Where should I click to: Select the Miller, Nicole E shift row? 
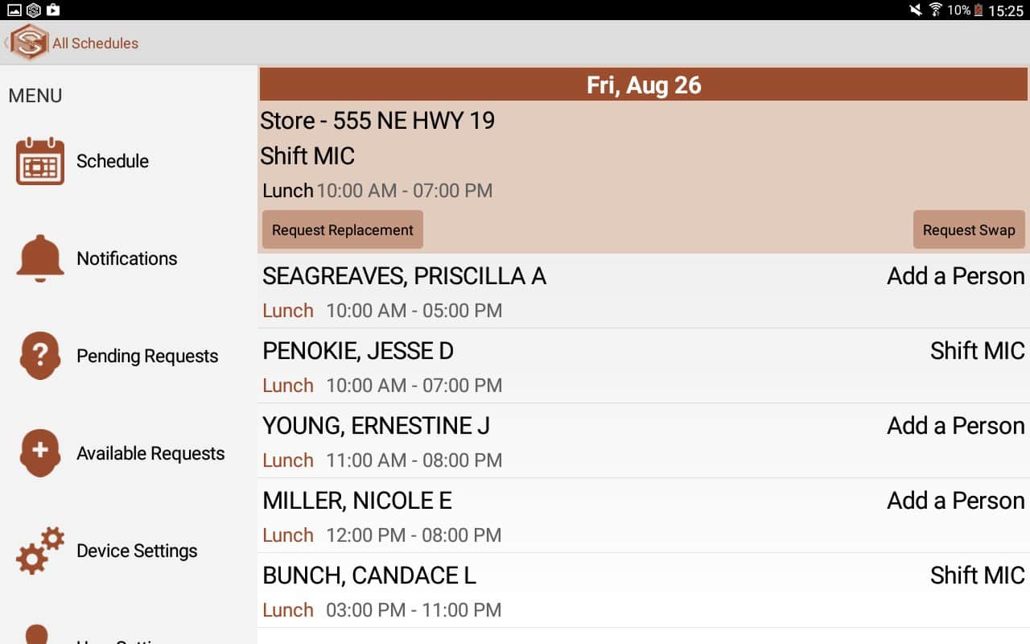pos(642,516)
